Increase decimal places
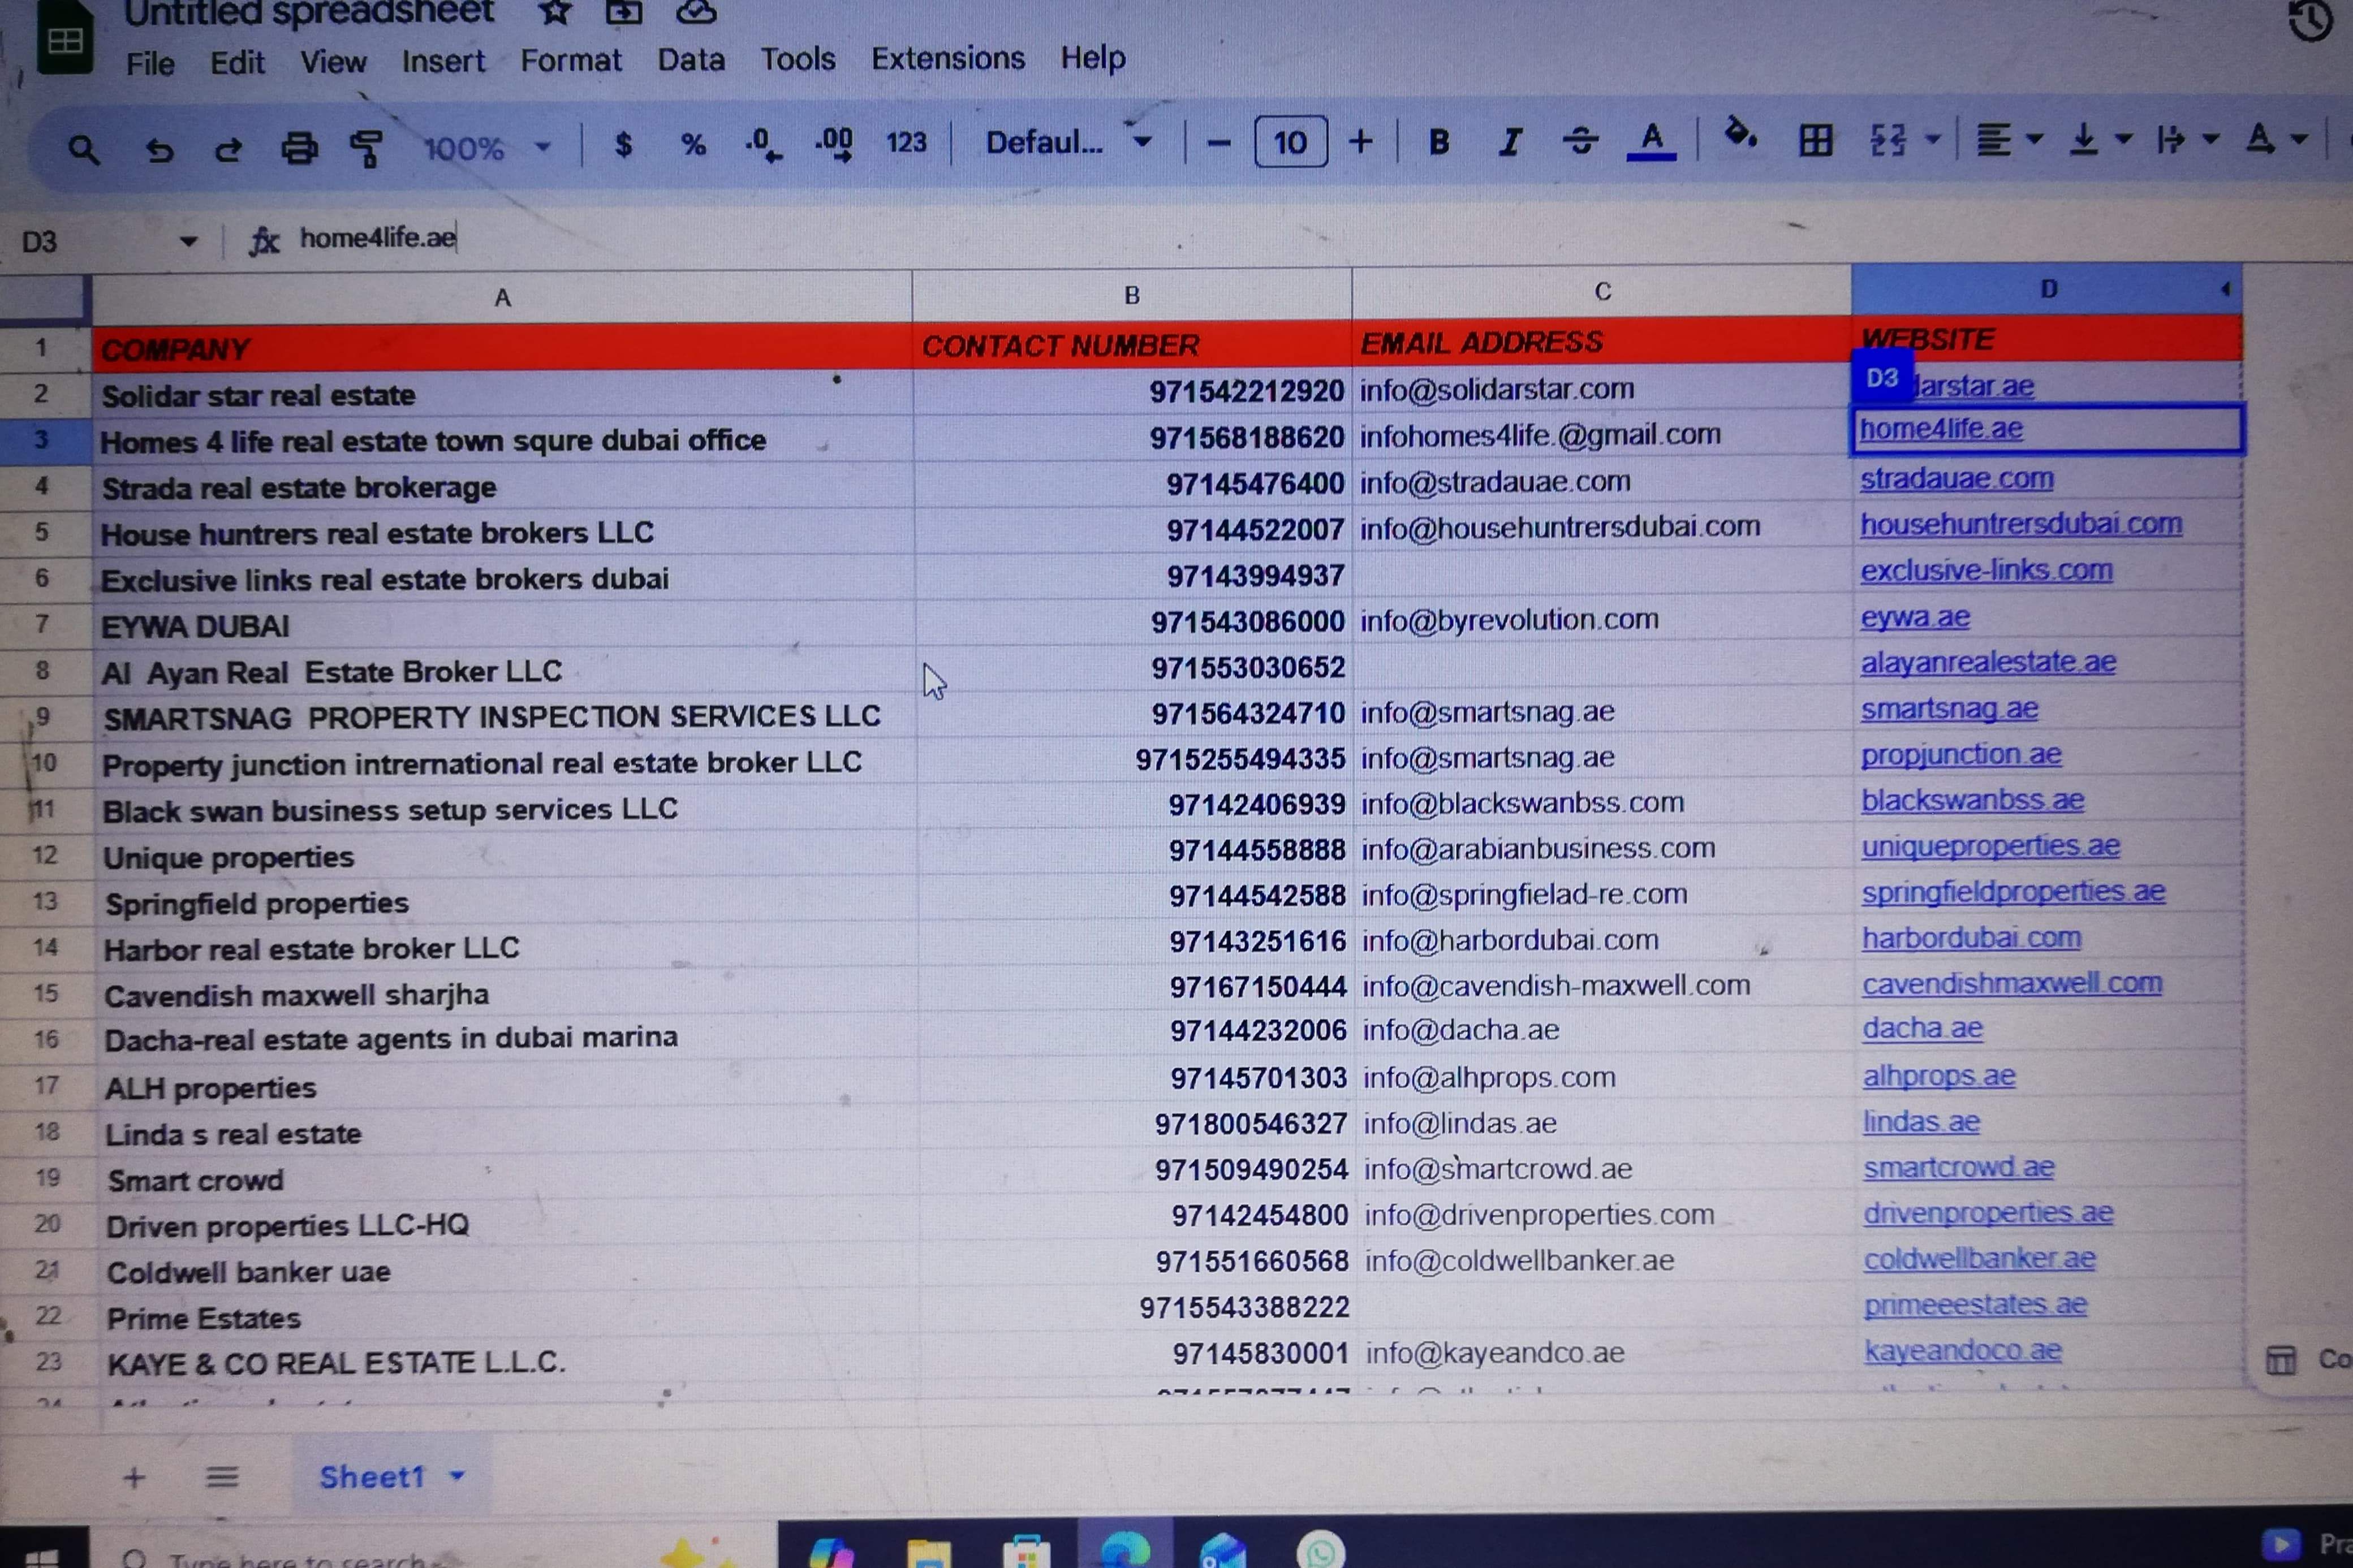The image size is (2353, 1568). 833,144
